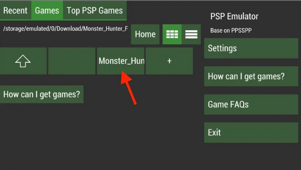Open the Monster_Hun game tile
Image resolution: width=301 pixels, height=170 pixels.
pos(121,61)
